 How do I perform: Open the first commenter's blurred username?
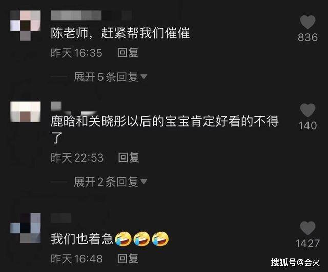tap(91, 15)
